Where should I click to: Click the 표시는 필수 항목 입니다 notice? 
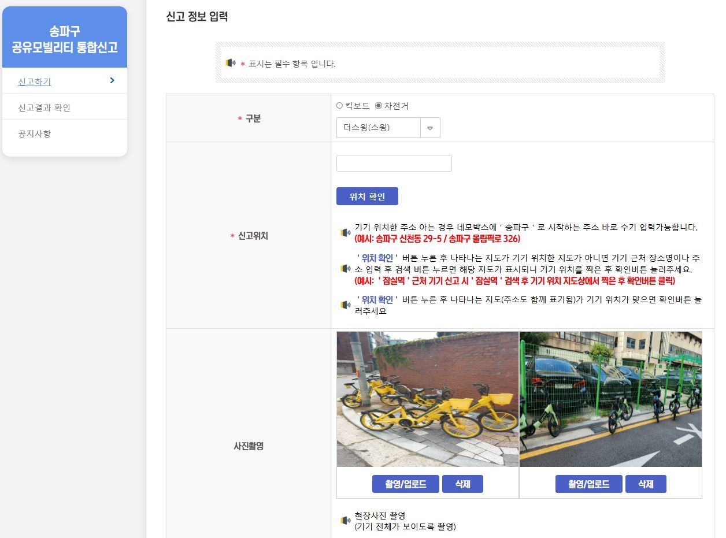[x=292, y=64]
